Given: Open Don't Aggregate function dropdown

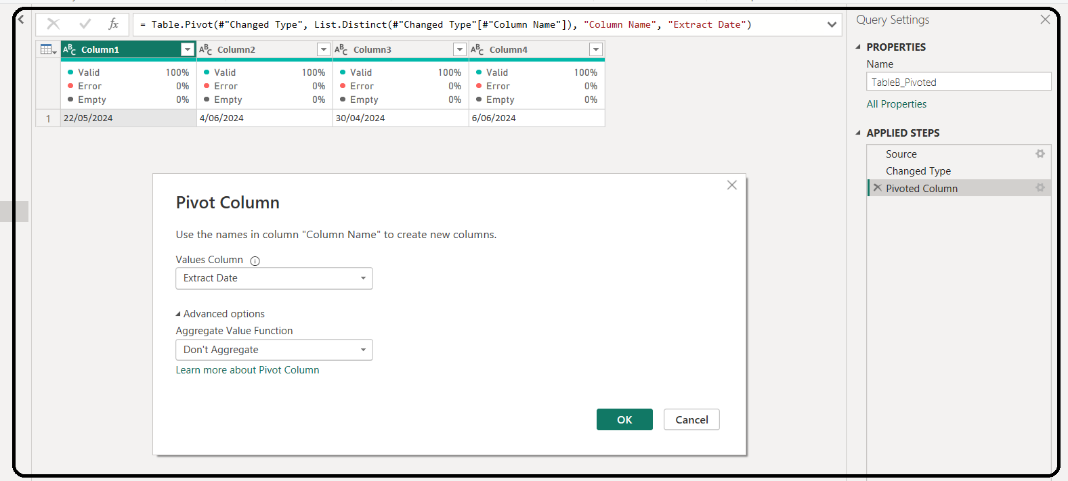Looking at the screenshot, I should pos(274,350).
